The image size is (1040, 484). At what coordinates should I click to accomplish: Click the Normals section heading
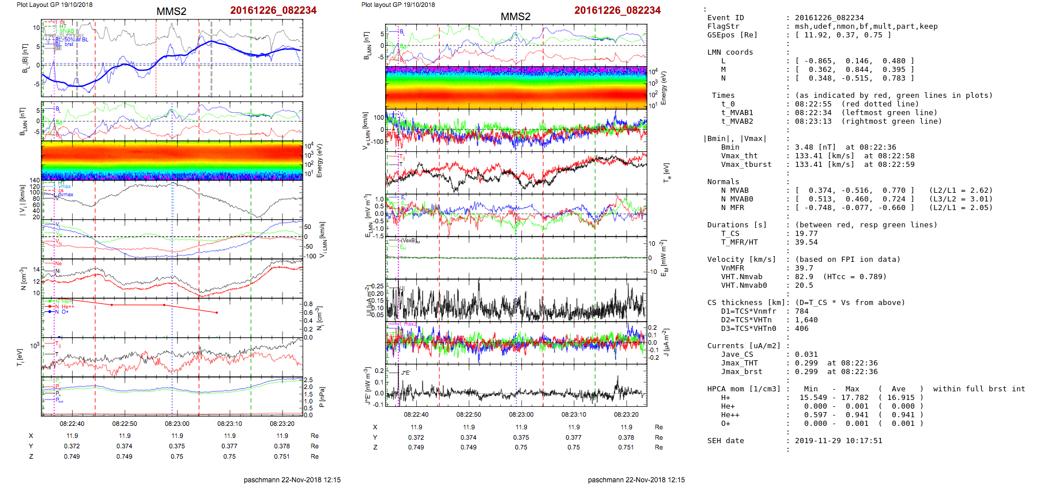tap(723, 182)
